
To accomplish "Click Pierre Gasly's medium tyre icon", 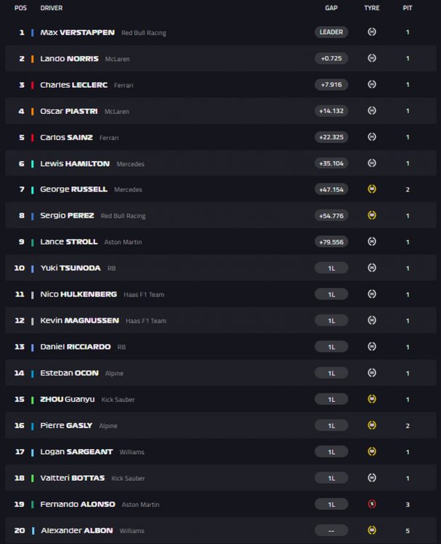I will 372,425.
